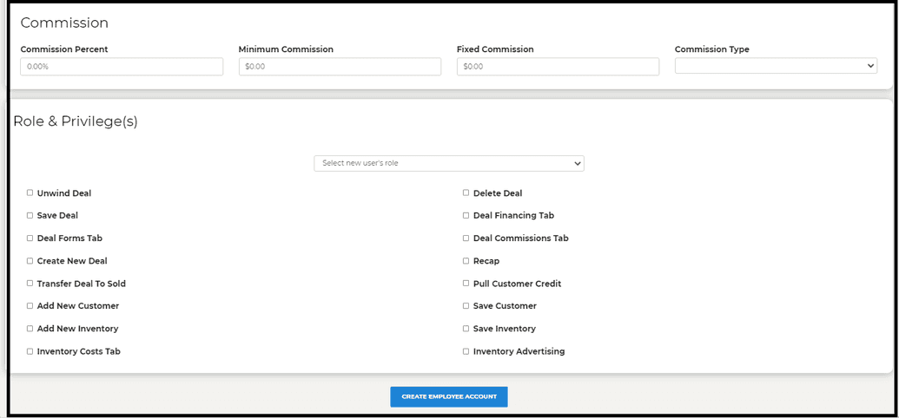Toggle the Inventory Advertising checkbox

[x=466, y=351]
